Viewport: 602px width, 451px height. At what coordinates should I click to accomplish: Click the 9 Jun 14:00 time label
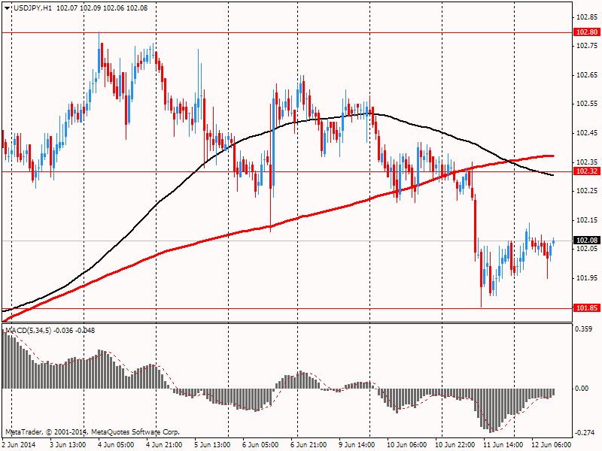tap(357, 444)
